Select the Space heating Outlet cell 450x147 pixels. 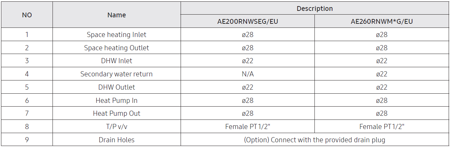coord(117,48)
